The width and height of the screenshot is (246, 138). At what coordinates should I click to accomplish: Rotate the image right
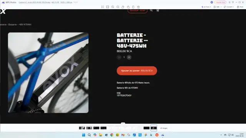click(x=128, y=7)
